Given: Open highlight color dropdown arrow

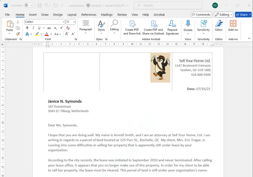Looking at the screenshot, I should (41, 34).
